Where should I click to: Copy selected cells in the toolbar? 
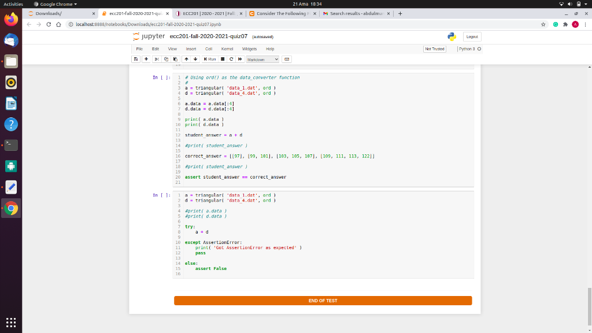165,59
